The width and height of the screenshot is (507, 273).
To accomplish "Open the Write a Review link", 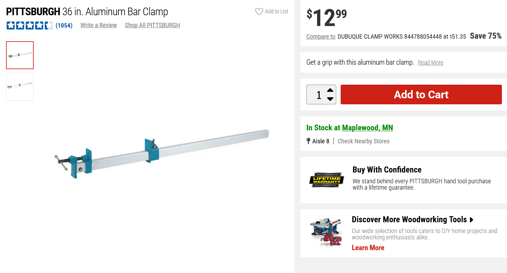I will [98, 25].
